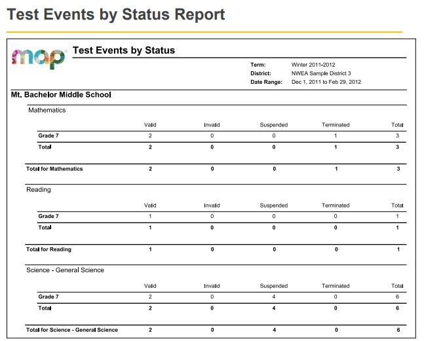Click the Valid column header in Mathematics table
The height and width of the screenshot is (341, 424).
coord(150,124)
